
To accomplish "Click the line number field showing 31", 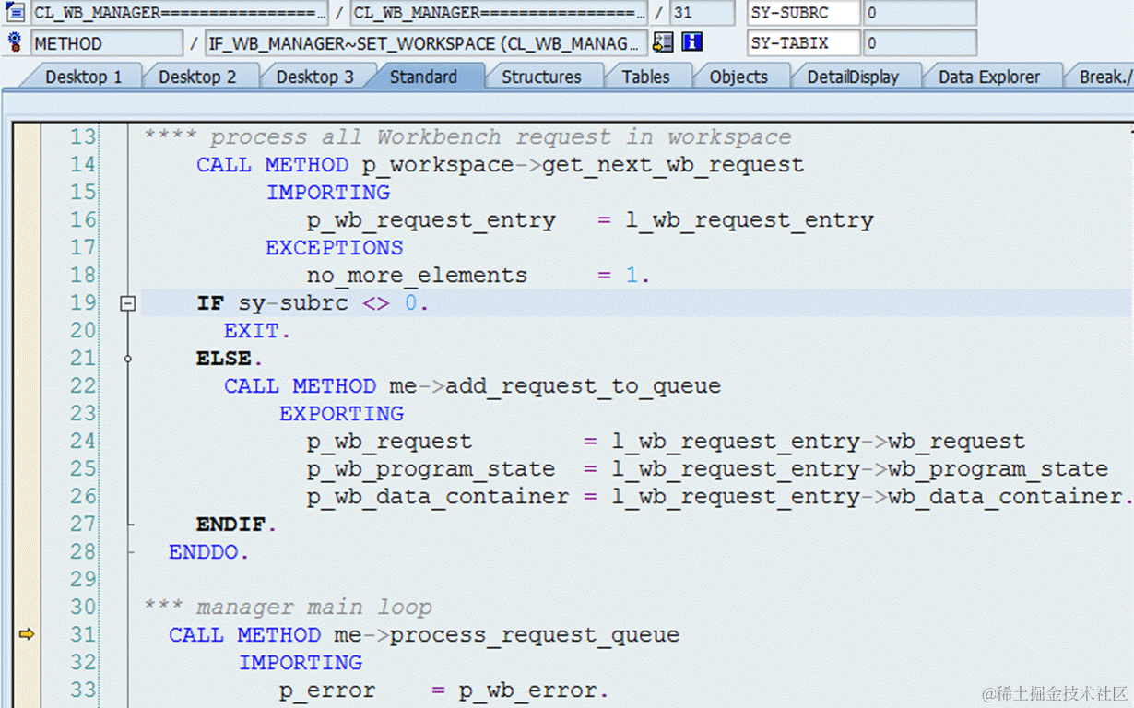I will coord(703,13).
